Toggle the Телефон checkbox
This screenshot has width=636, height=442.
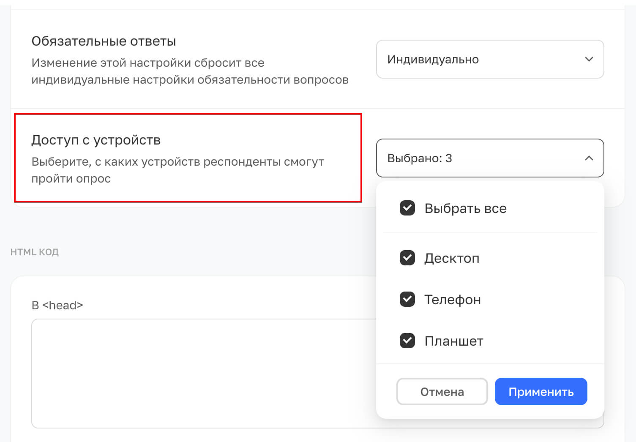tap(407, 299)
